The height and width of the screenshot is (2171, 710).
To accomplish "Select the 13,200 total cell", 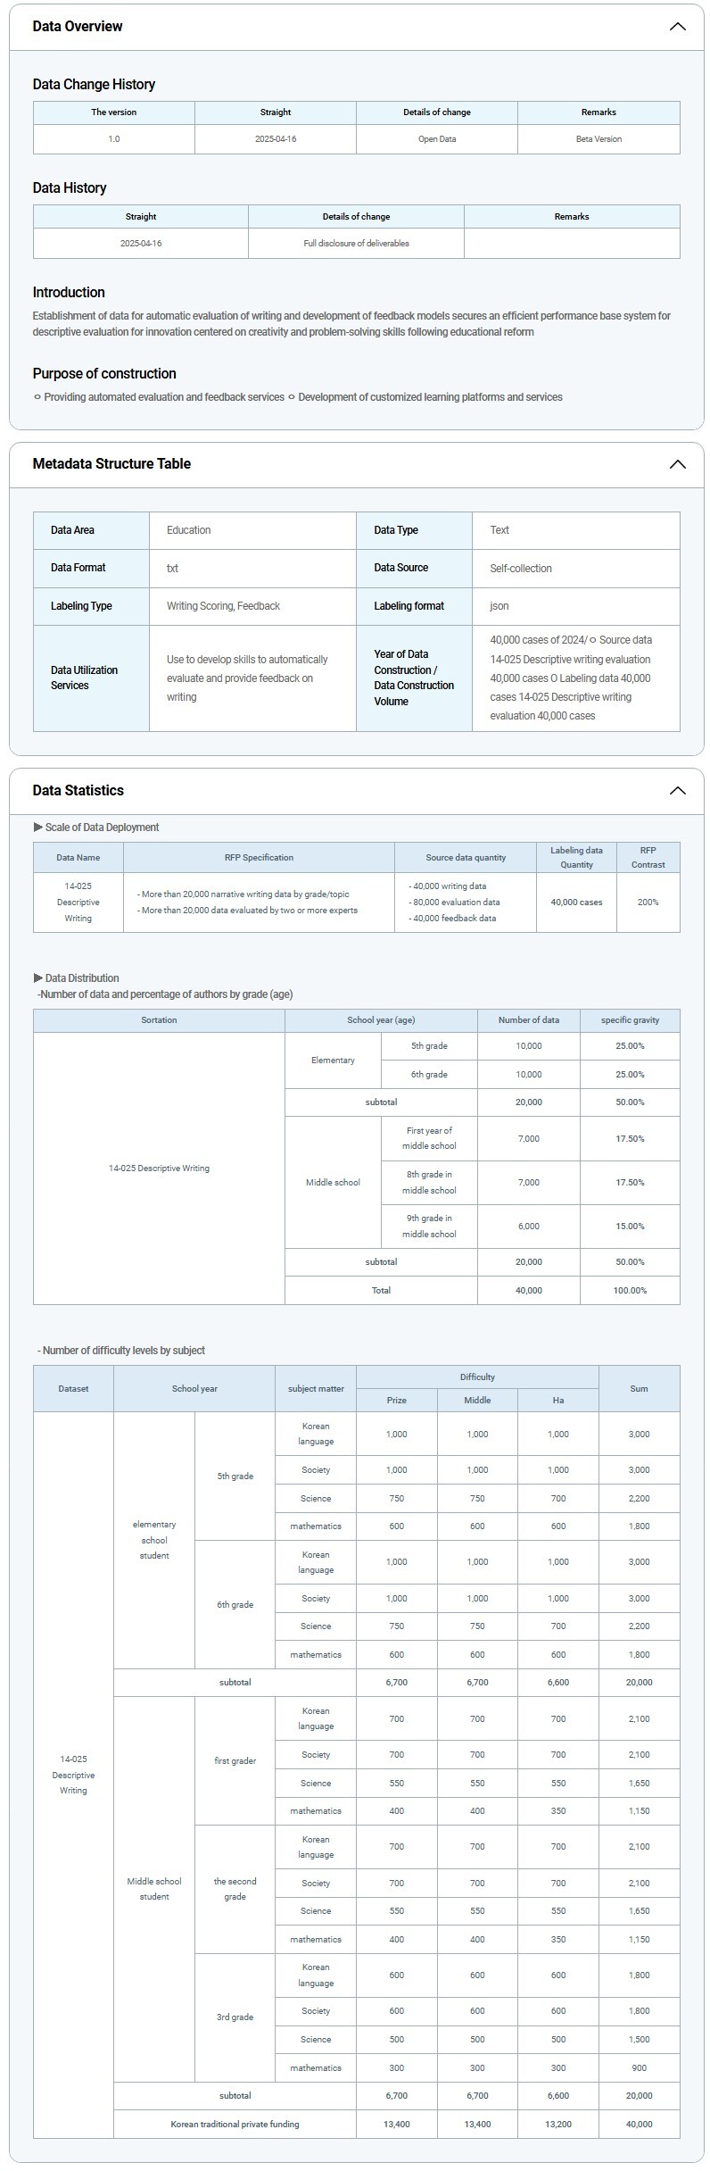I will click(557, 2125).
